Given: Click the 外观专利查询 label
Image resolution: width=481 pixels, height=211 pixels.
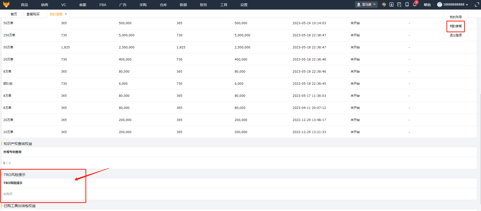Looking at the screenshot, I should (x=12, y=152).
